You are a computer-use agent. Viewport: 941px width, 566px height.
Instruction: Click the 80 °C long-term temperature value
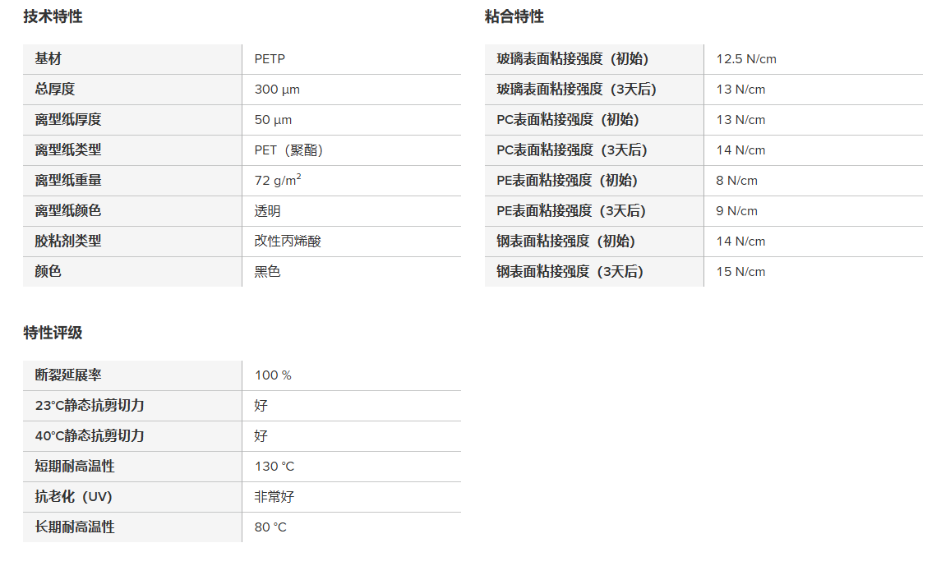pyautogui.click(x=270, y=527)
